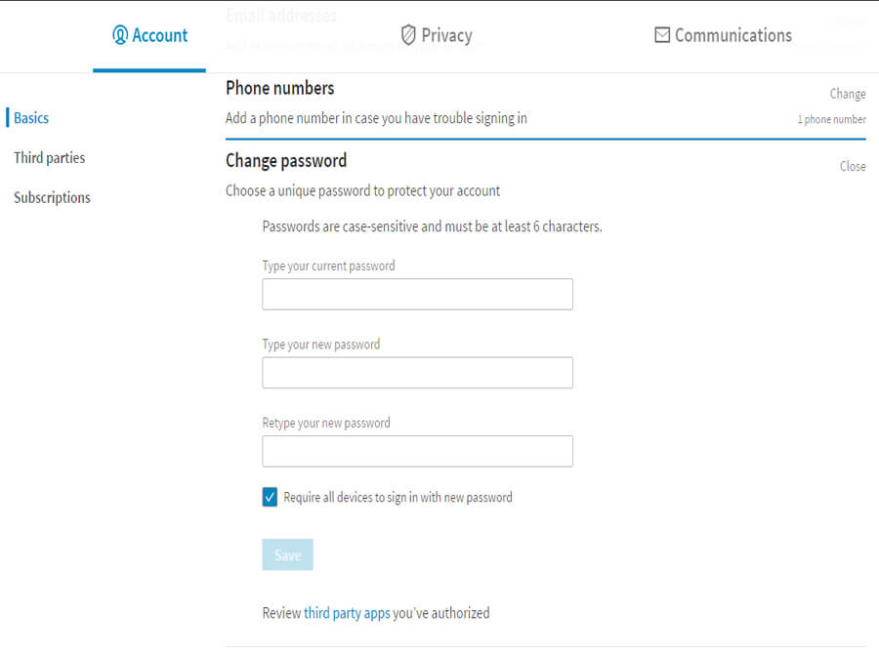Expand the Phone numbers section heading
This screenshot has height=652, width=879.
[x=279, y=88]
